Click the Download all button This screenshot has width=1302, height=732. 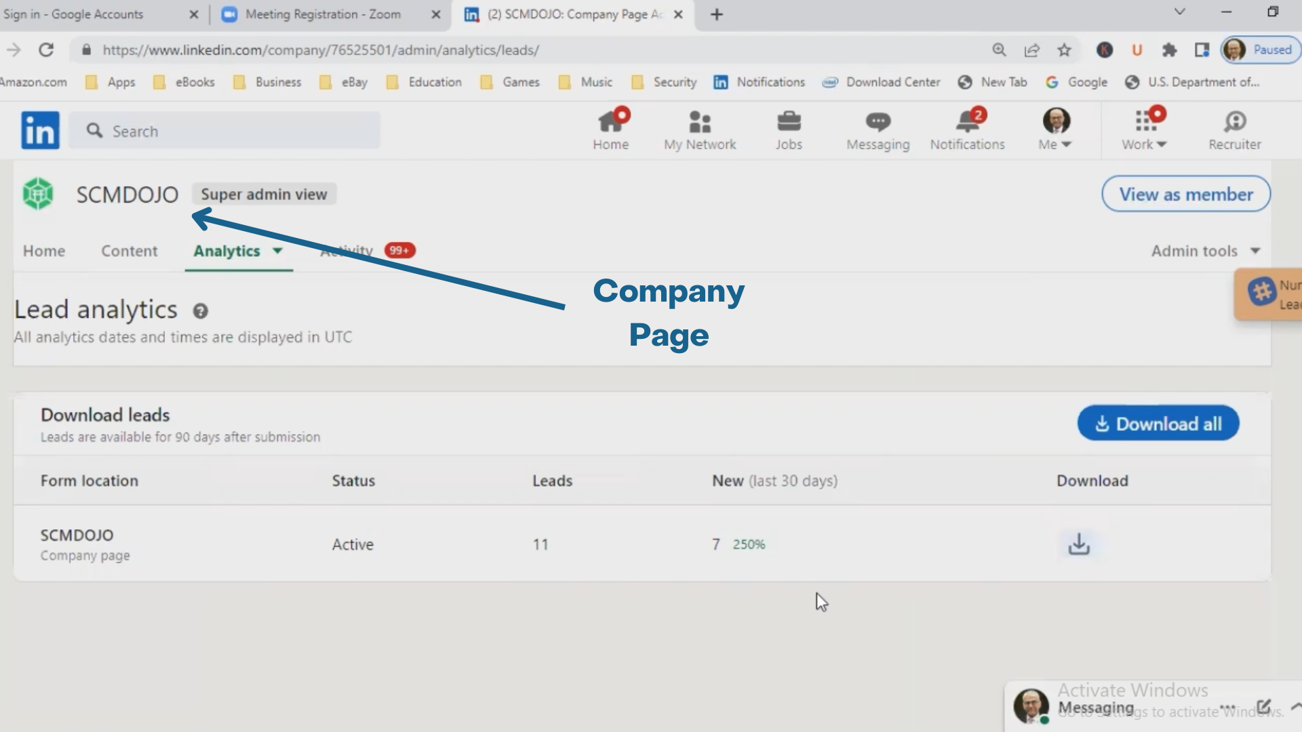[x=1158, y=424]
